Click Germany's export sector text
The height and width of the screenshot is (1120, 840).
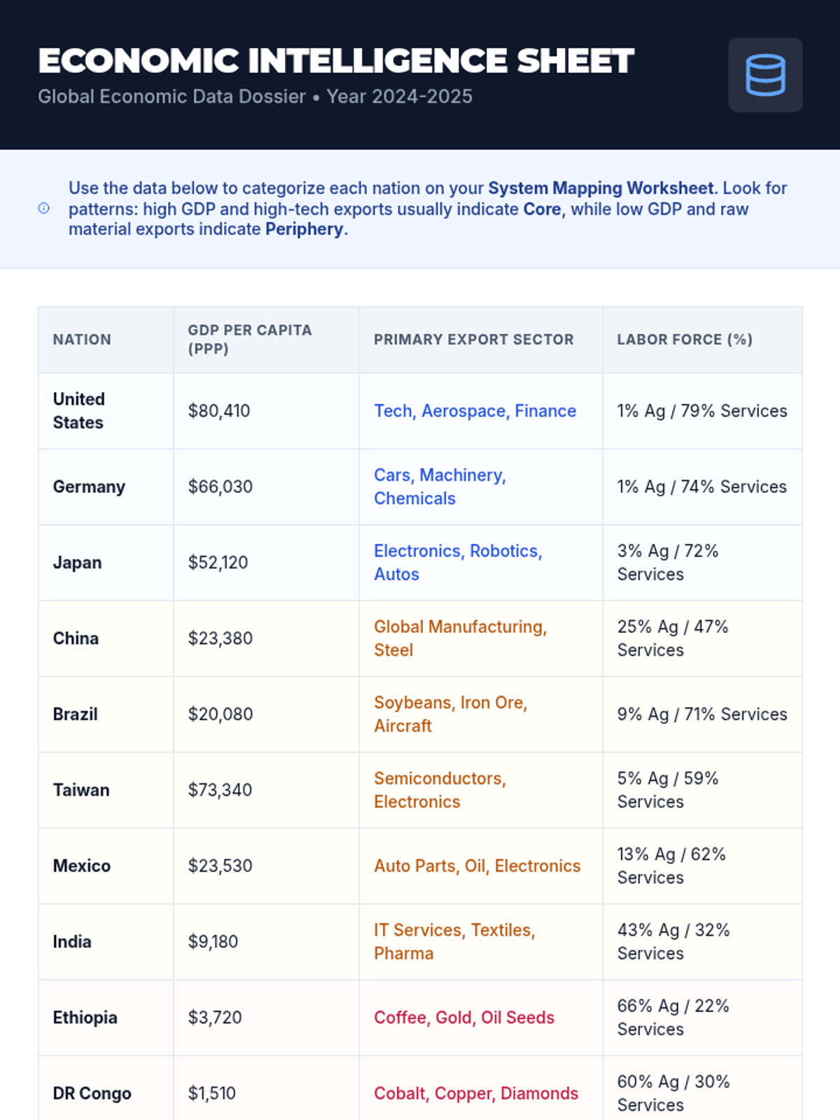440,486
